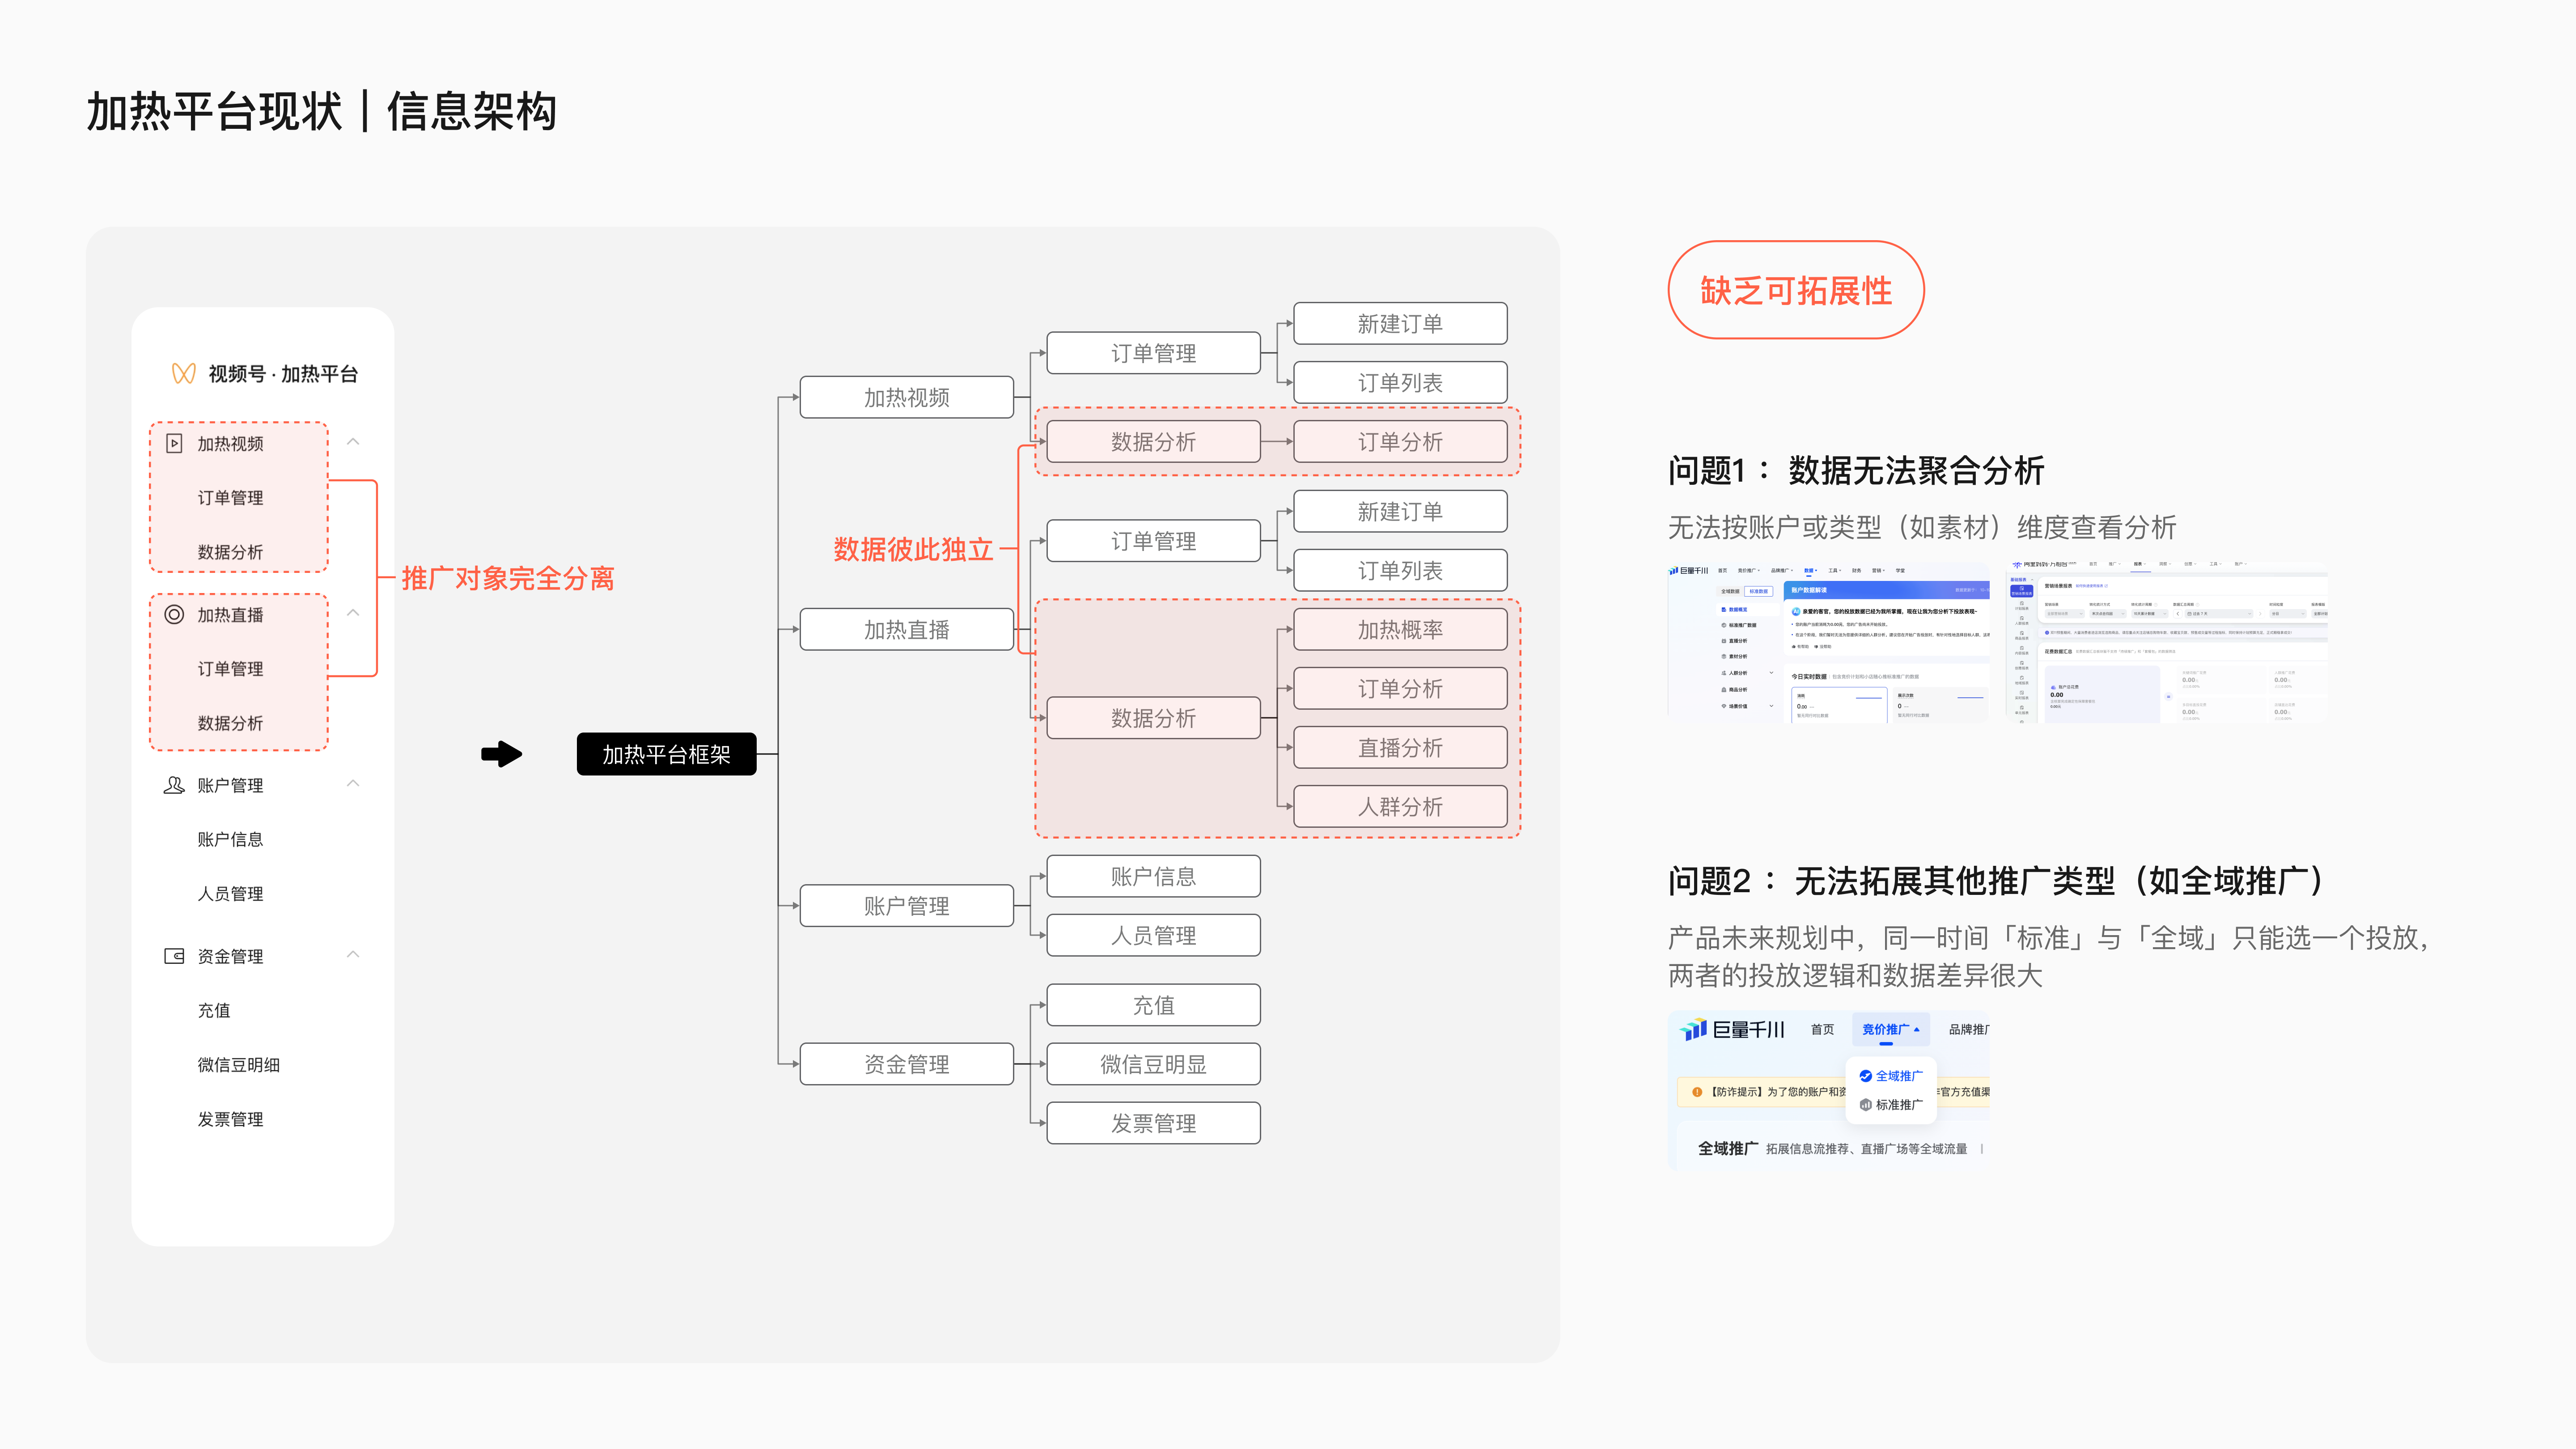The height and width of the screenshot is (1449, 2576).
Task: Click the 微信豆明显 diagram node
Action: click(x=1153, y=1063)
